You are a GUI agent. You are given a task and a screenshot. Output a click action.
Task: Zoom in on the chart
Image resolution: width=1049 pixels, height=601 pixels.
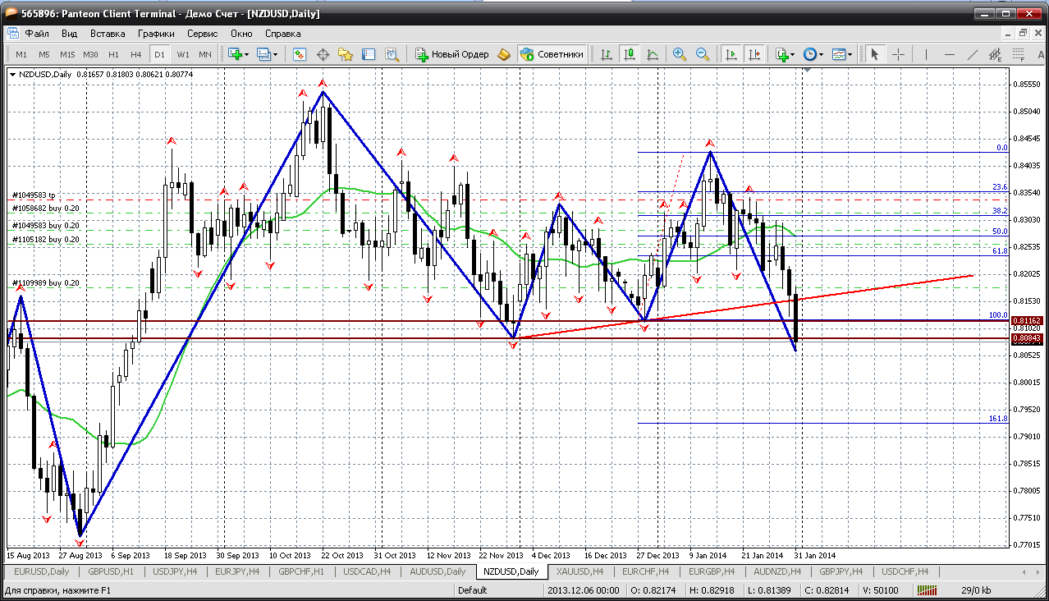(x=679, y=54)
